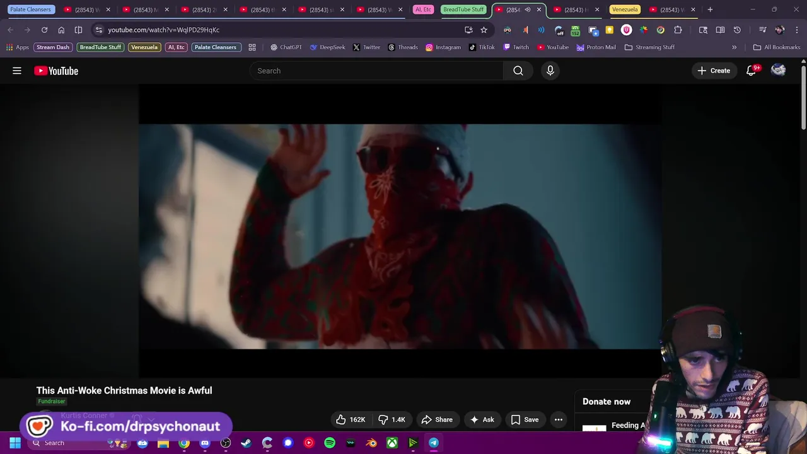Bookmark this page with the star icon

[x=484, y=30]
